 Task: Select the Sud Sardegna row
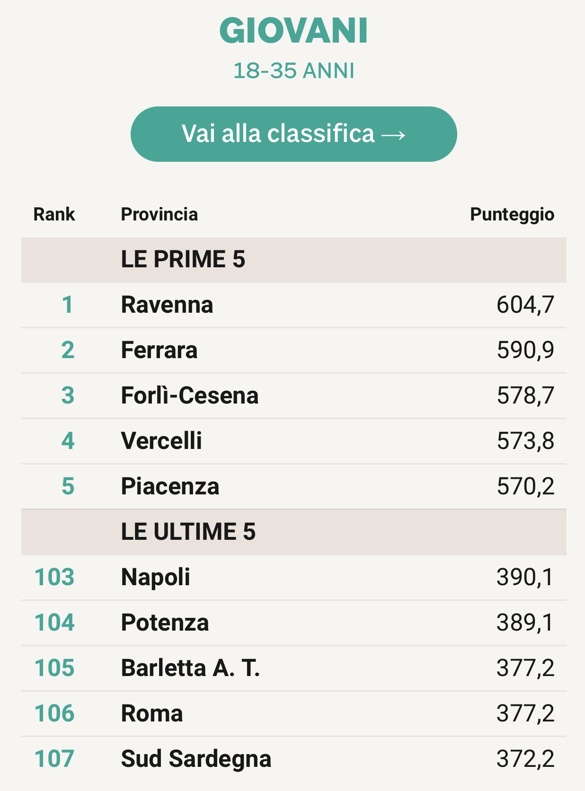click(293, 759)
